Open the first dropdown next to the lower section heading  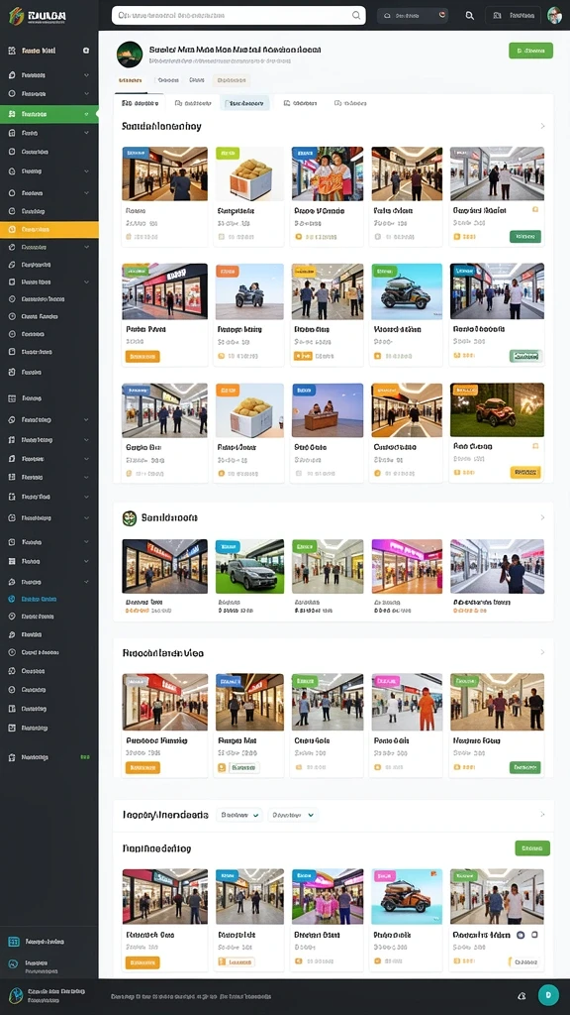239,815
